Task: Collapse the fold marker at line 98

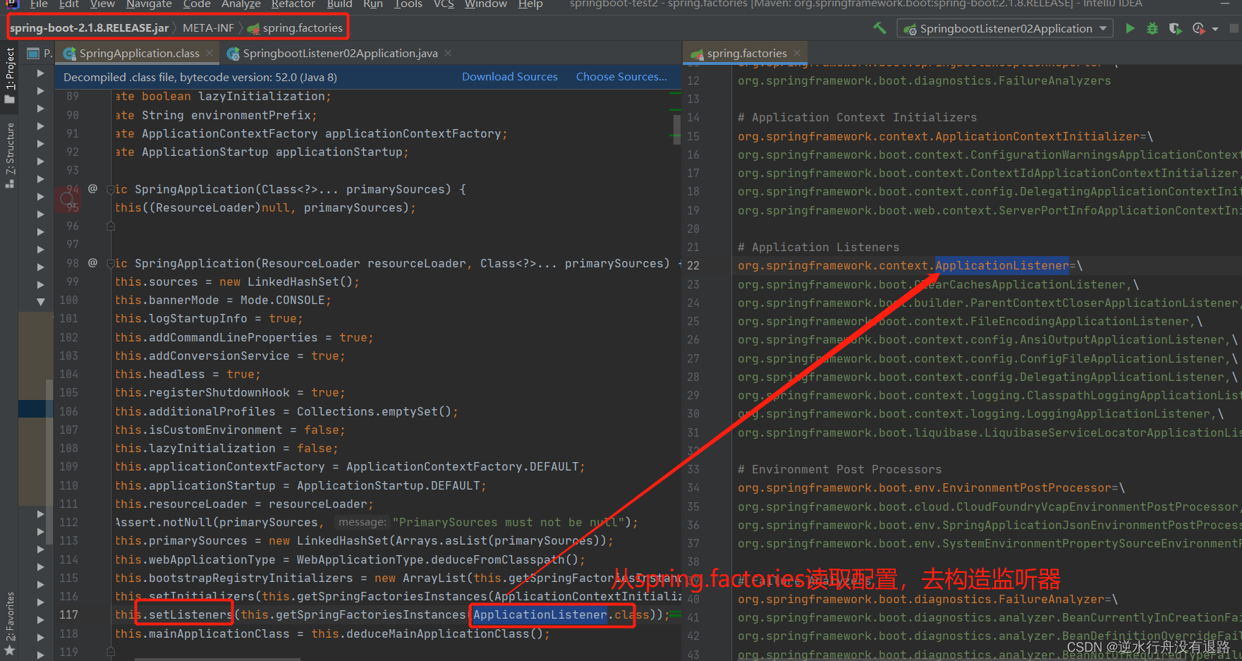Action: 111,263
